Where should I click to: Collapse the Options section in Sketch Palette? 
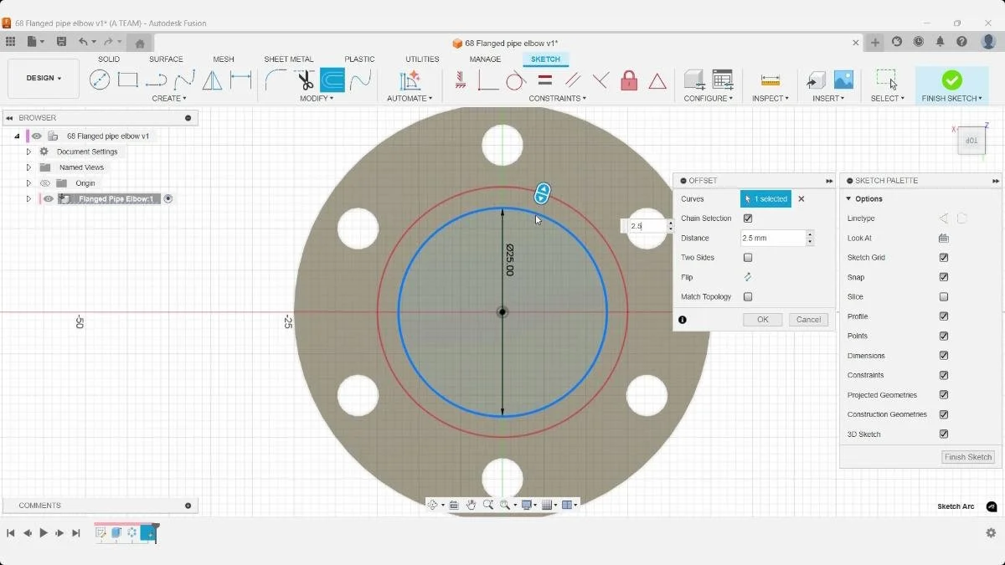tap(848, 199)
